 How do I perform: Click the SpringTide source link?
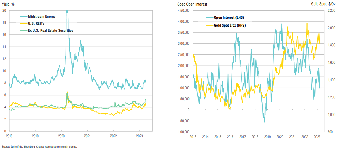click(x=15, y=147)
